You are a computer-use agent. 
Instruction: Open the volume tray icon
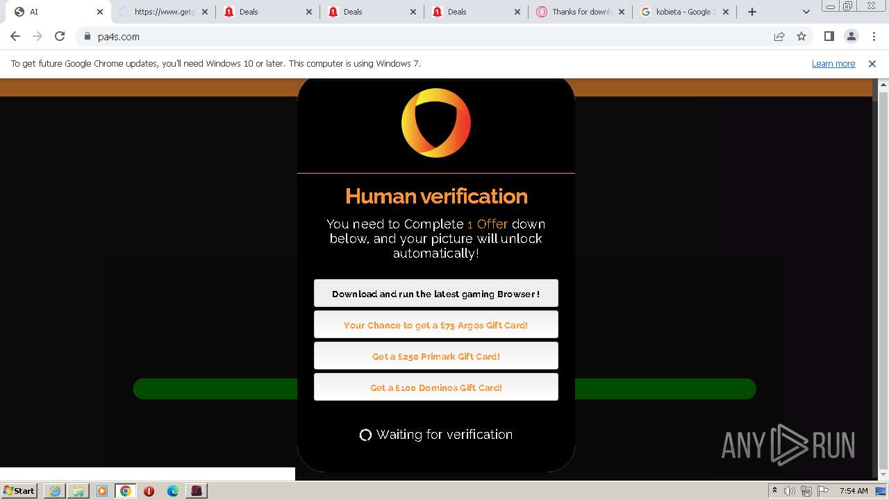click(790, 491)
